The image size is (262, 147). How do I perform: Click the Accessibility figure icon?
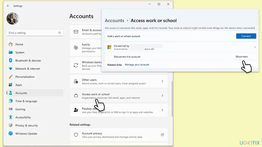pos(11,117)
